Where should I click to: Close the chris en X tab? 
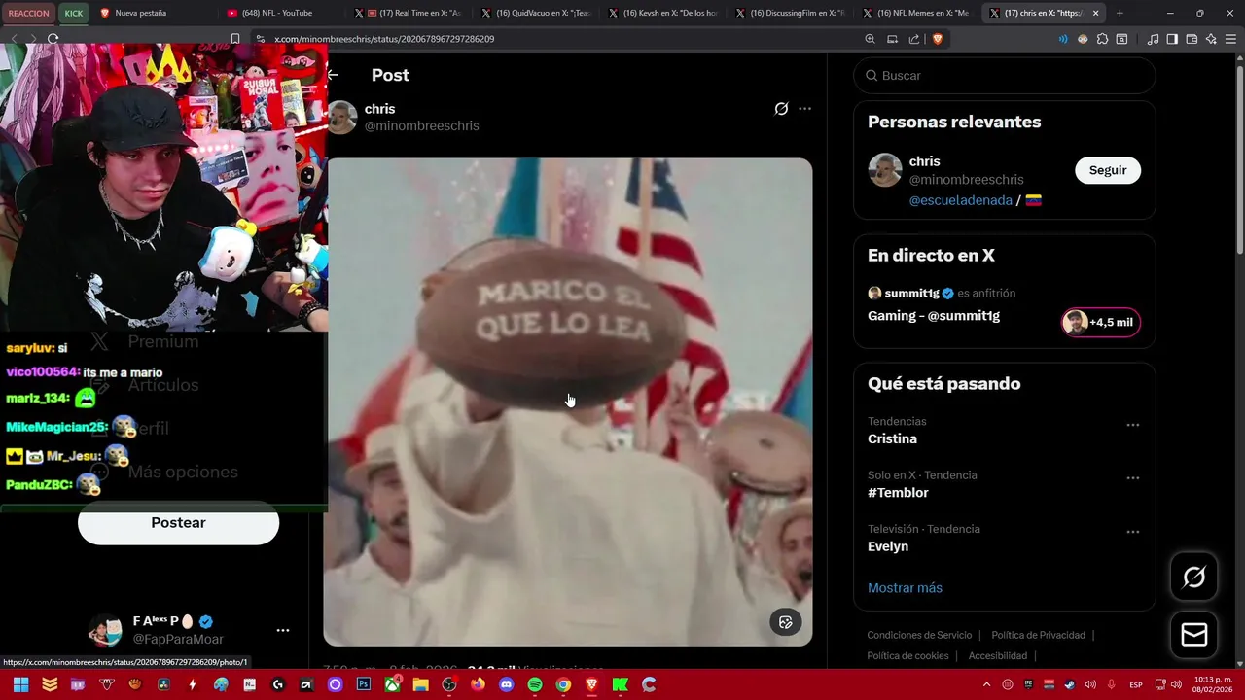tap(1096, 13)
